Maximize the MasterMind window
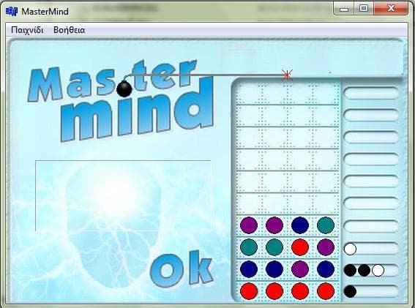Viewport: 415px width, 308px height. 364,9
